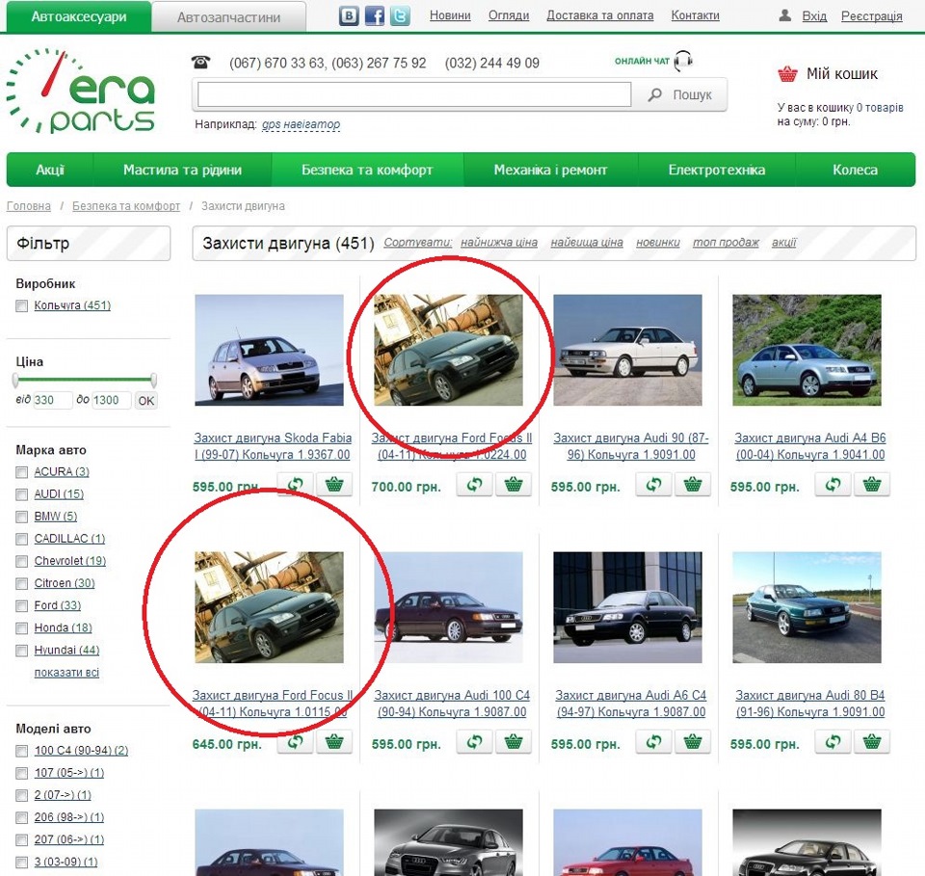
Task: Open the Audi A4 B6 product thumbnail
Action: click(807, 351)
